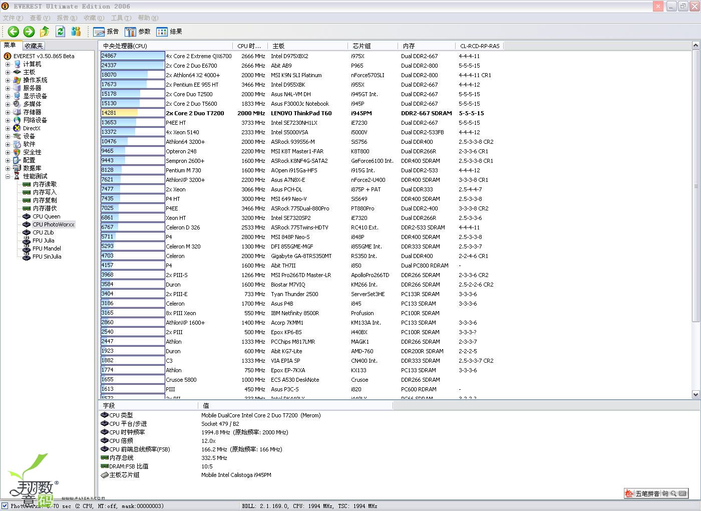Expand the 存储器 tree node
This screenshot has width=701, height=511.
8,112
